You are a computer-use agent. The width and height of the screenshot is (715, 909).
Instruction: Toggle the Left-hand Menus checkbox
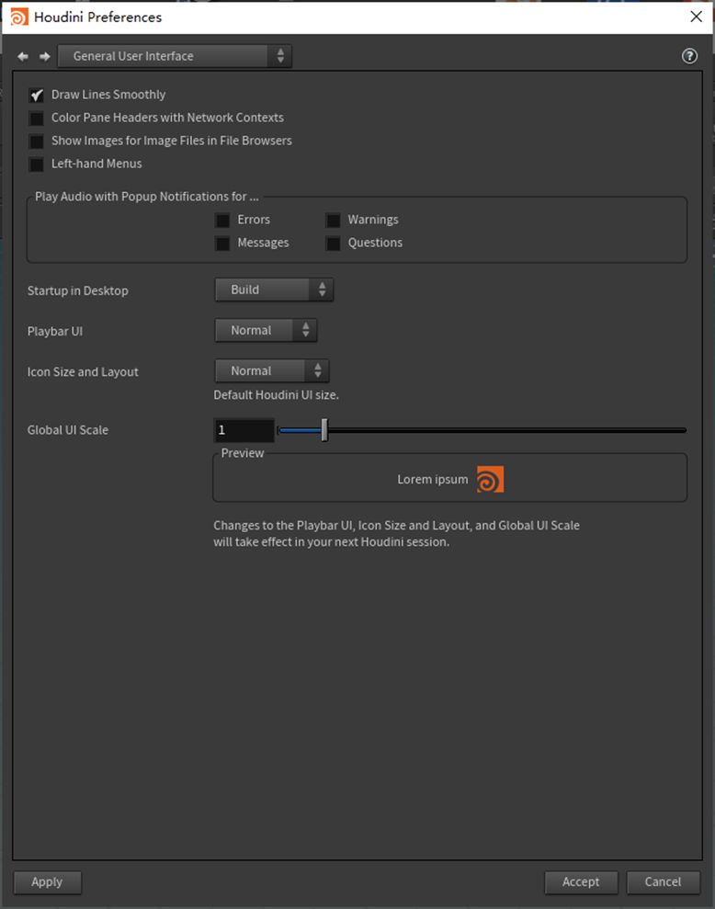(37, 165)
